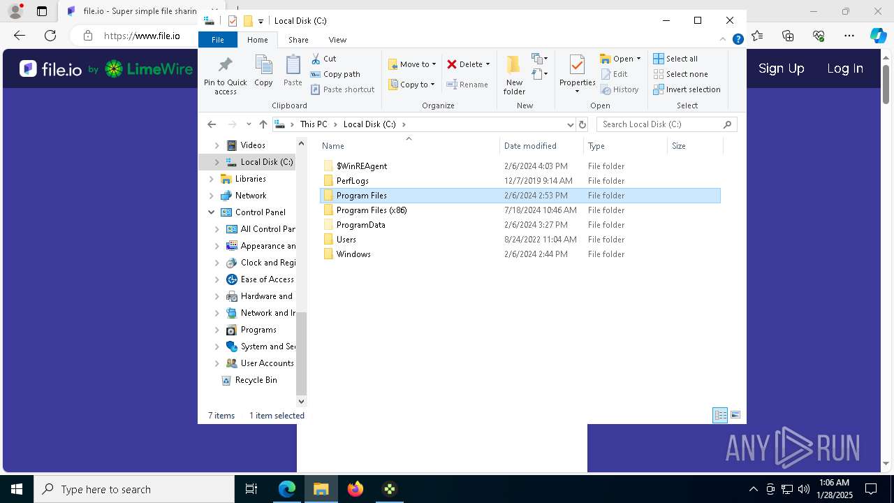The width and height of the screenshot is (894, 503).
Task: Click This PC in address breadcrumb
Action: pyautogui.click(x=313, y=124)
